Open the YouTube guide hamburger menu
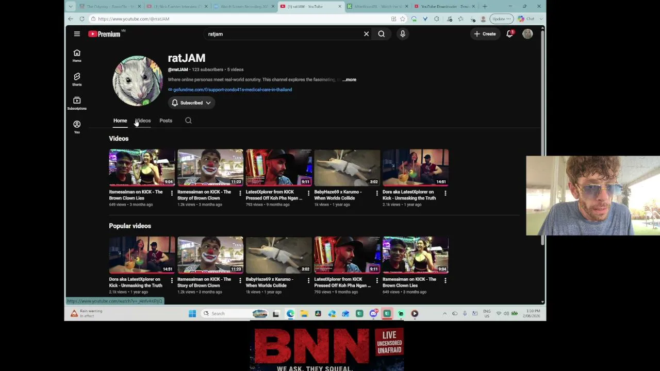Viewport: 660px width, 371px height. click(x=77, y=34)
